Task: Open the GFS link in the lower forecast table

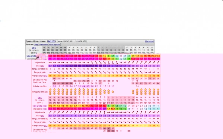Action: 40,98
